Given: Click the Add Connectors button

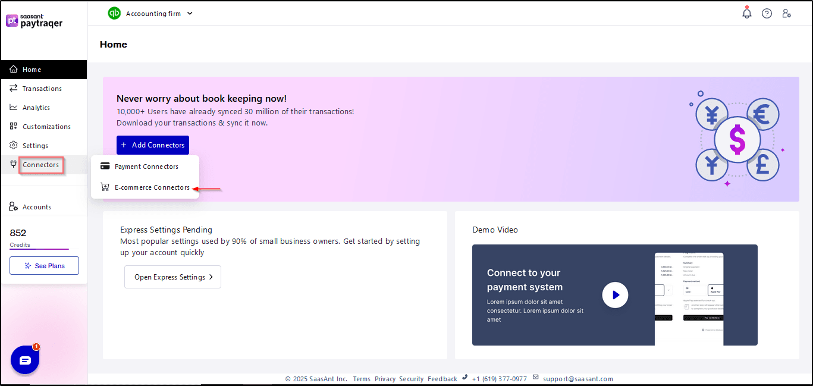Looking at the screenshot, I should click(x=153, y=145).
